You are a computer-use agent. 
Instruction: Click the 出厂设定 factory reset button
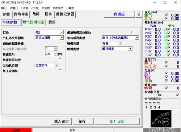[117, 122]
